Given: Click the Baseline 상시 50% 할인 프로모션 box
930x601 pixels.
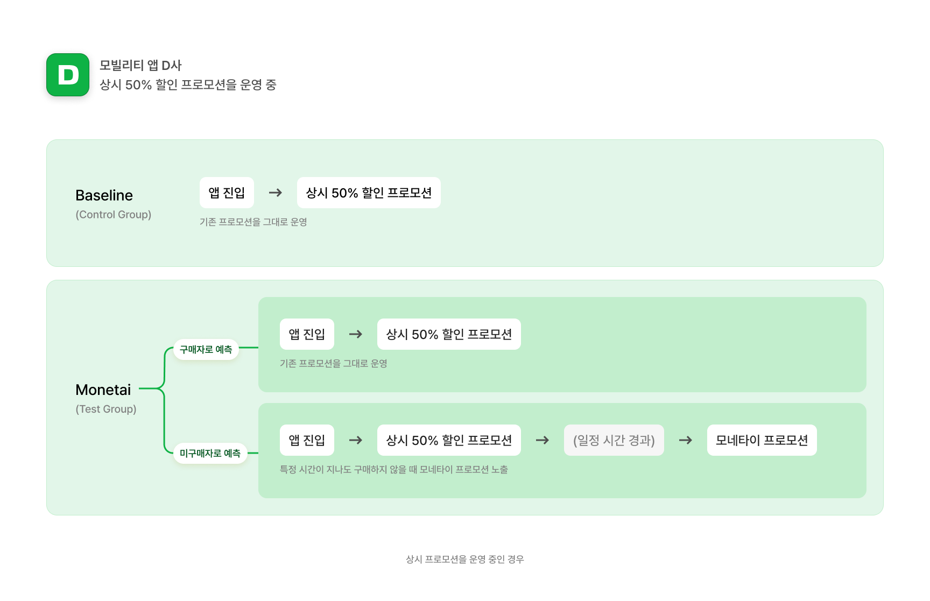Looking at the screenshot, I should tap(369, 193).
